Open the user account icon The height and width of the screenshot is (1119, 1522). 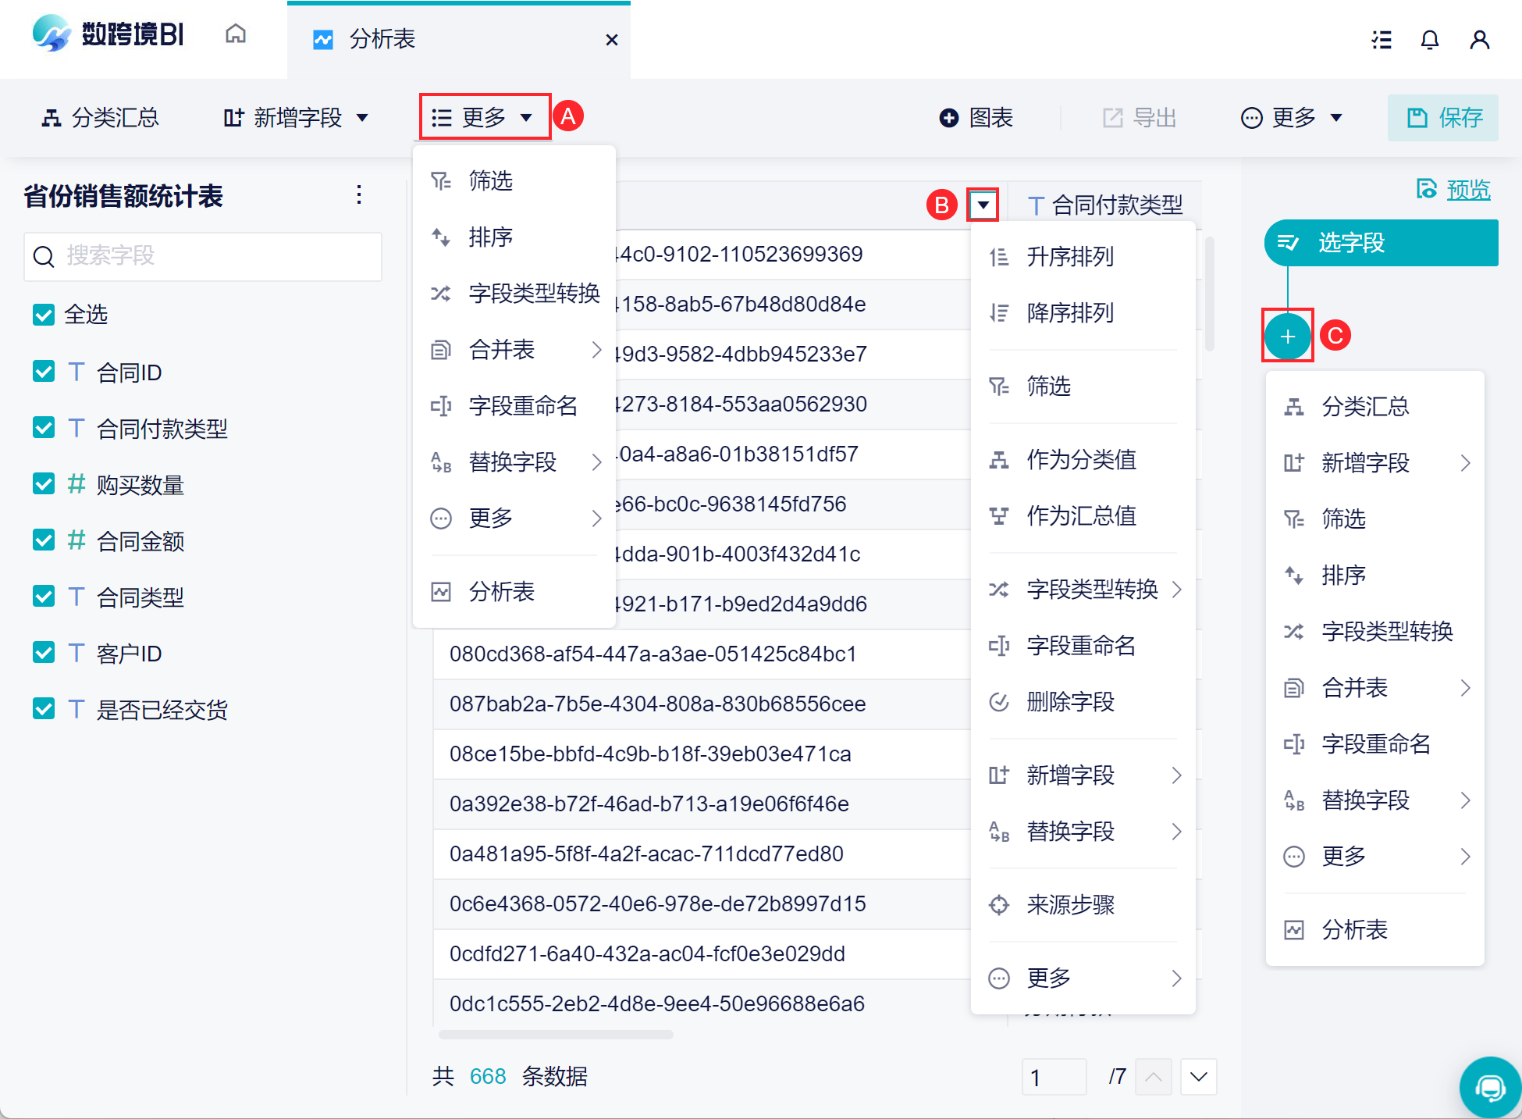[x=1479, y=40]
